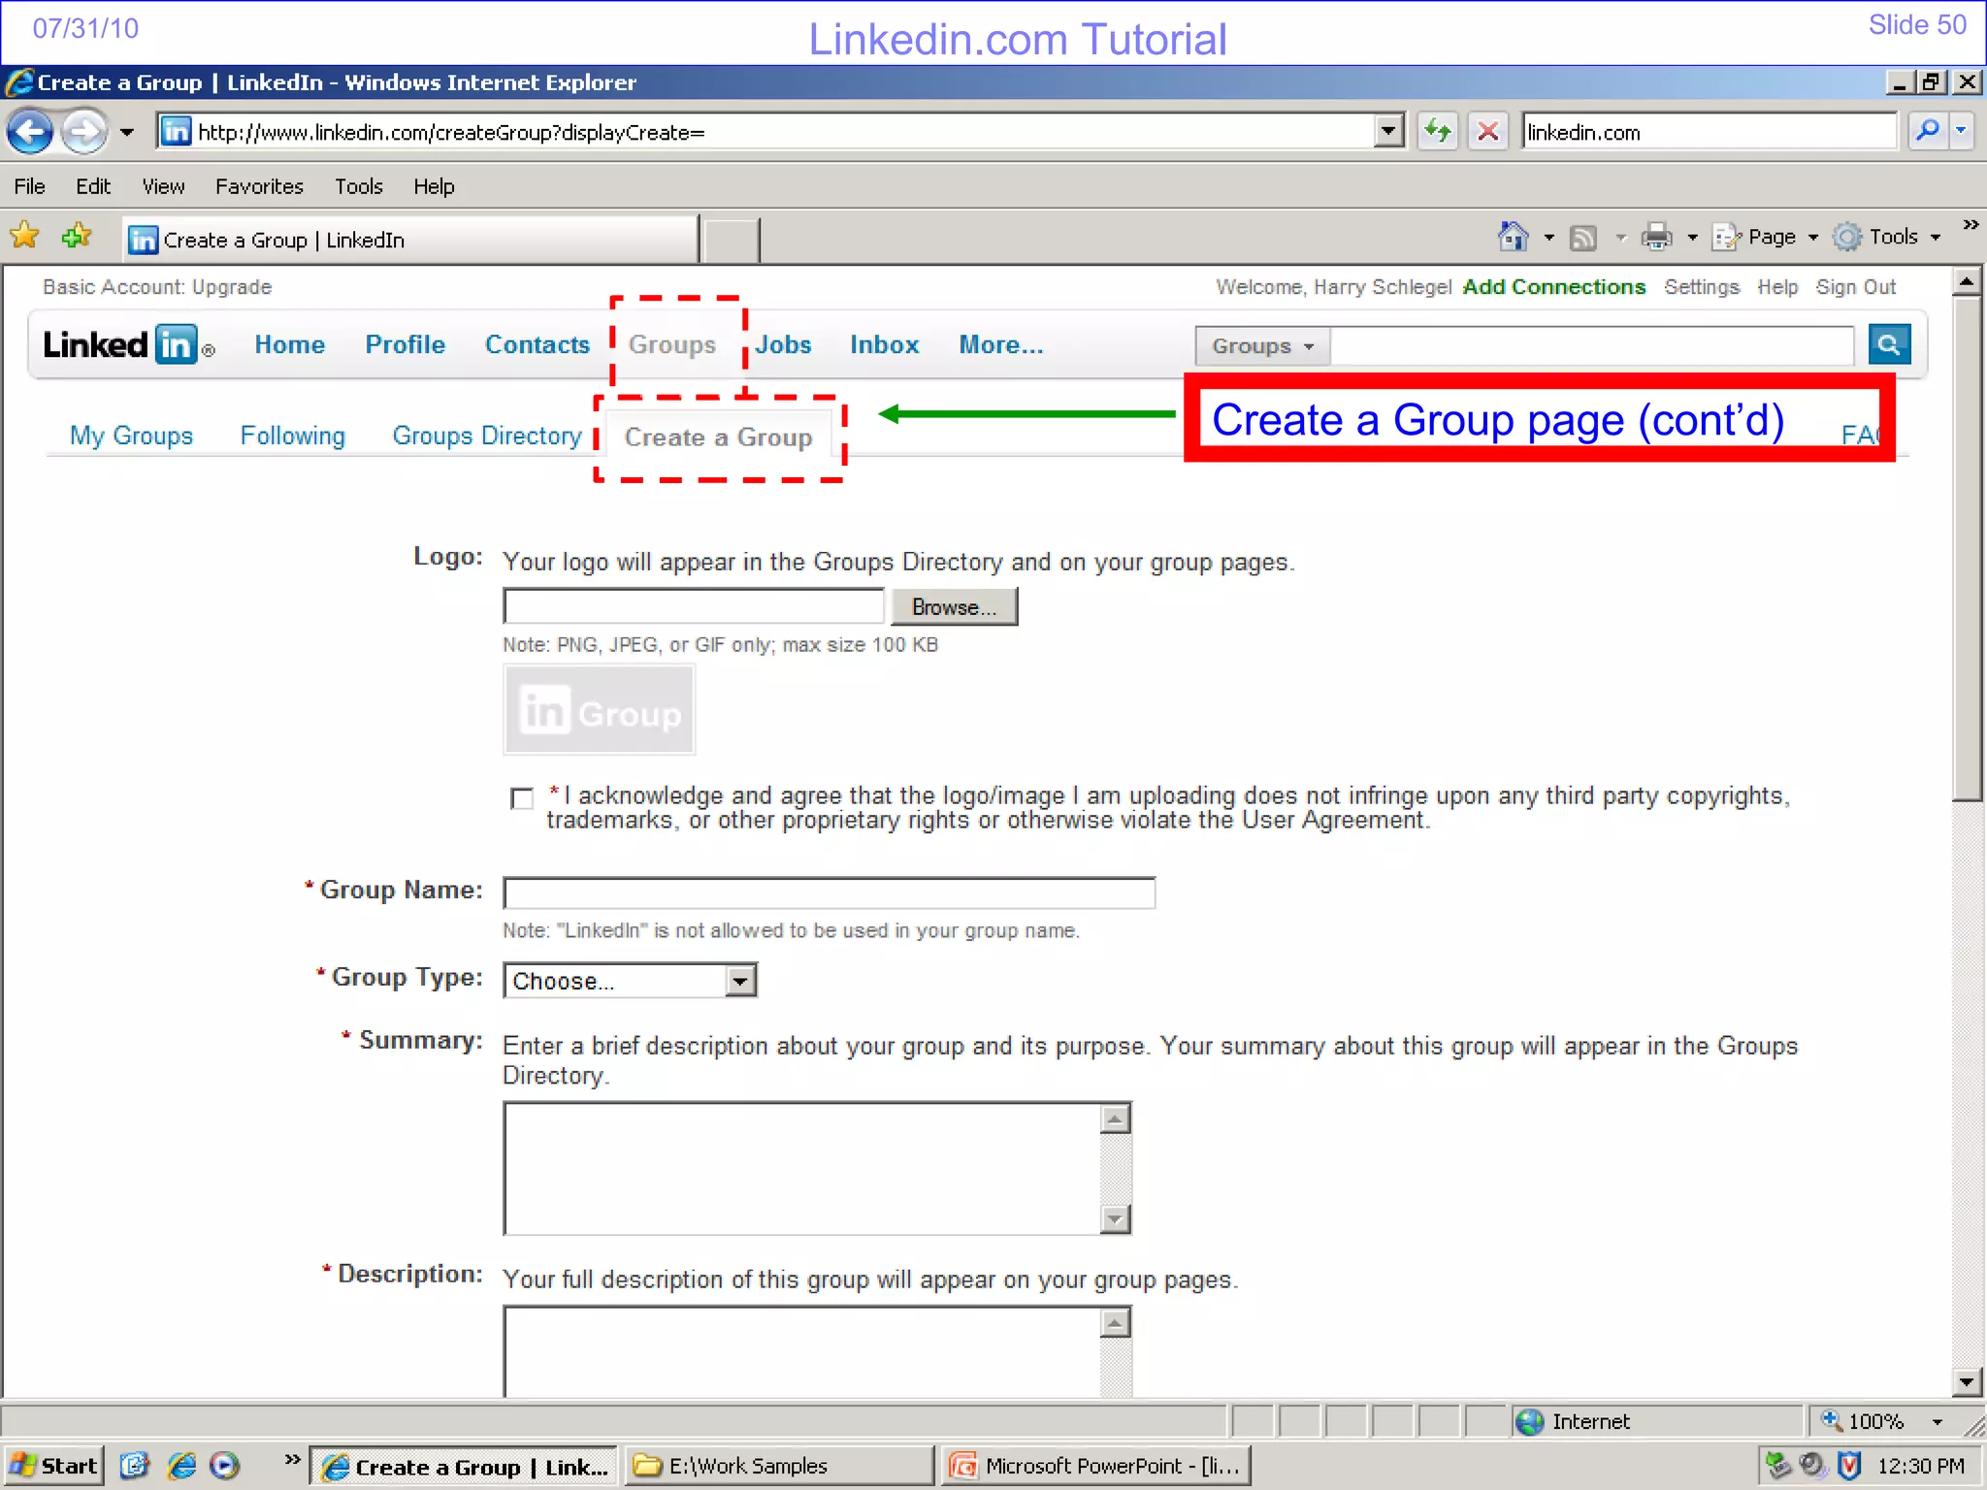Click the Refresh page icon
Screen dimensions: 1987x1490
pos(1437,131)
